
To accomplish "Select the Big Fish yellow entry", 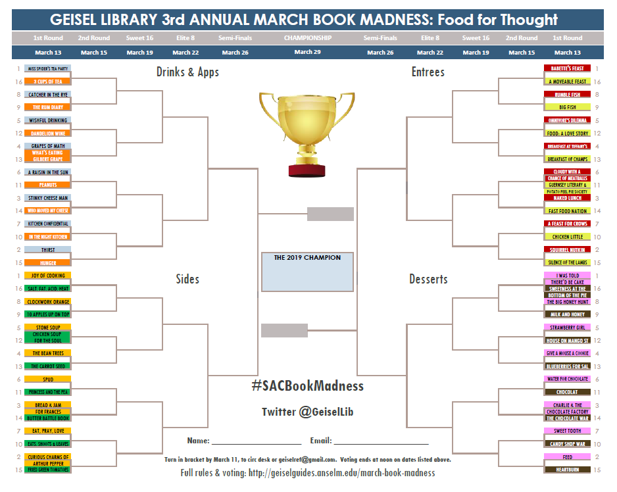I will (x=567, y=107).
